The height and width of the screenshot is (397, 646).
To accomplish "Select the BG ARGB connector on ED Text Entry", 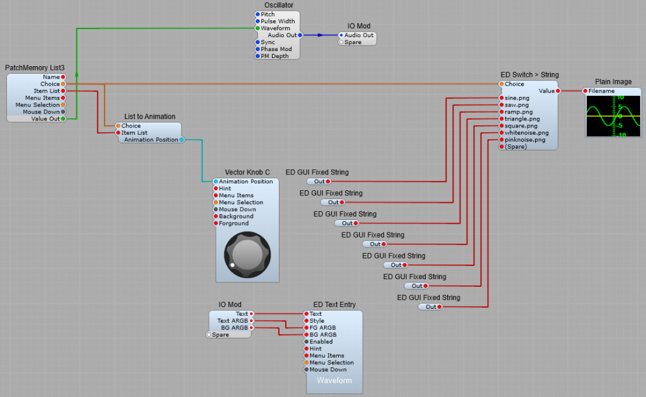I will [x=307, y=335].
